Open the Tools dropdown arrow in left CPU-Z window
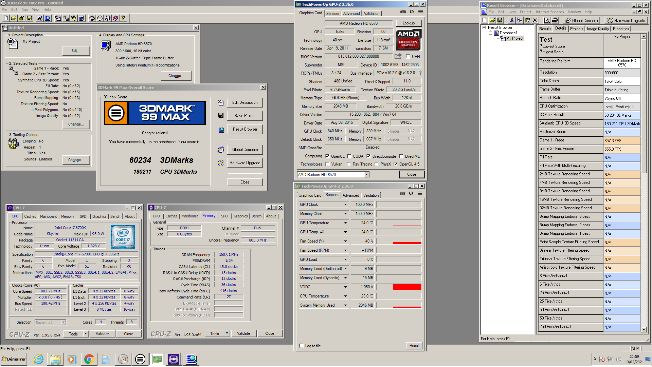The image size is (652, 367). [86, 334]
